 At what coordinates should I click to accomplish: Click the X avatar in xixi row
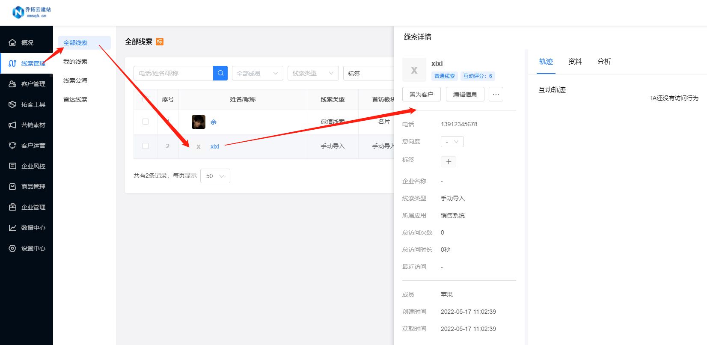[199, 146]
